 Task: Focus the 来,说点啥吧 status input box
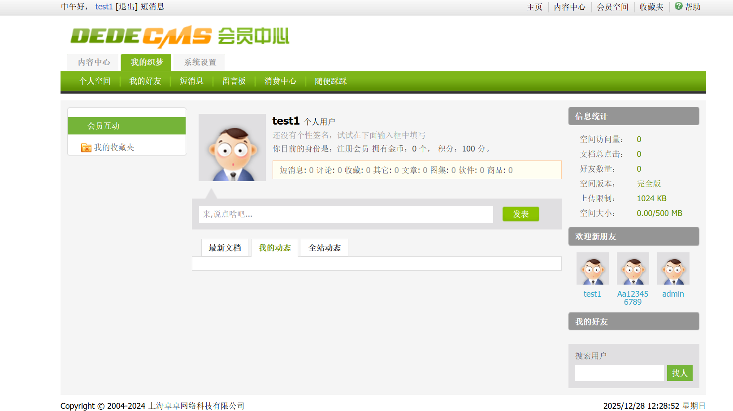tap(346, 214)
